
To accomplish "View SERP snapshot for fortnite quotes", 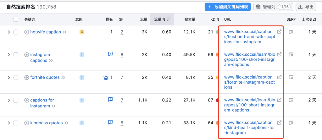I will [291, 77].
